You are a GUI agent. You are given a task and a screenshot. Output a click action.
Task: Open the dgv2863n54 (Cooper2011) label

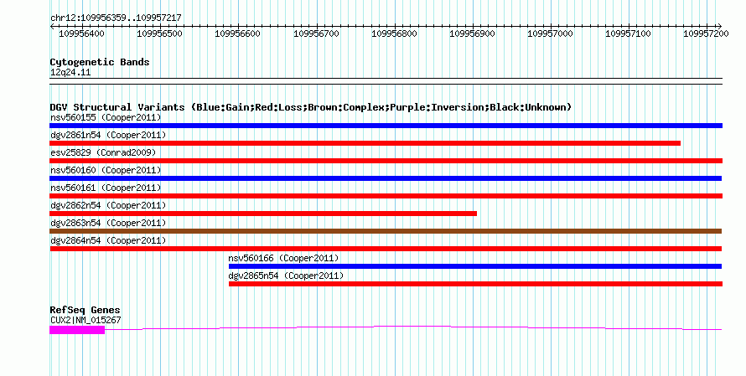click(x=108, y=223)
